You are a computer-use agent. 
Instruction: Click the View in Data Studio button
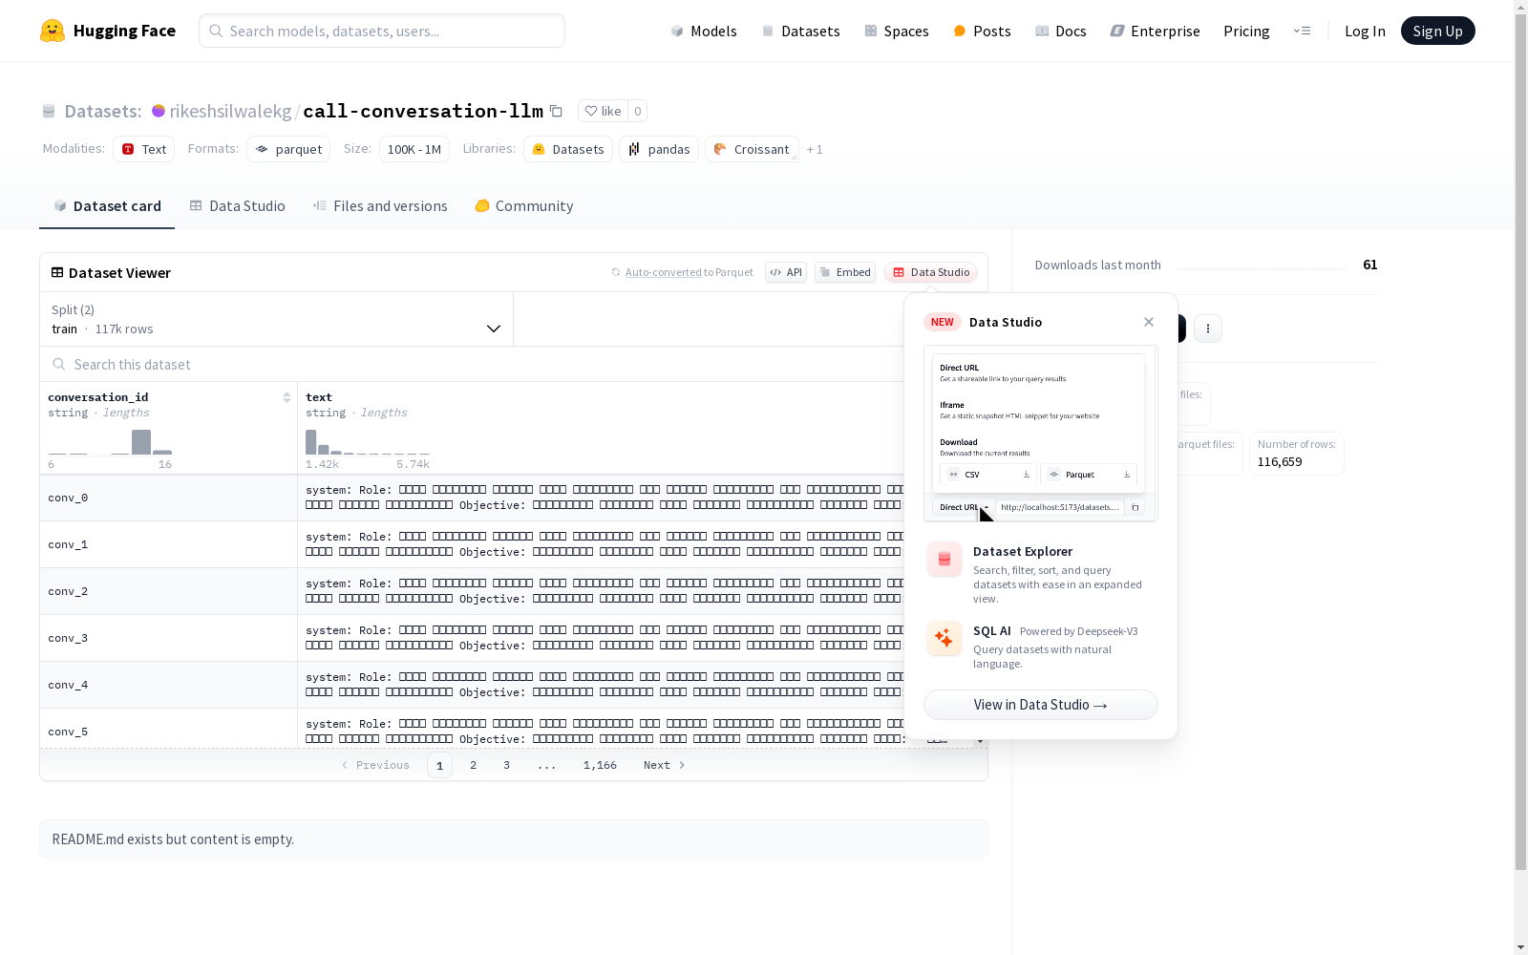click(1041, 705)
